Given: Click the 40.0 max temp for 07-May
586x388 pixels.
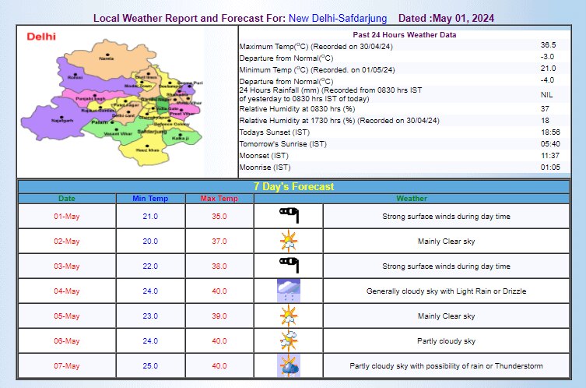Looking at the screenshot, I should [x=219, y=366].
